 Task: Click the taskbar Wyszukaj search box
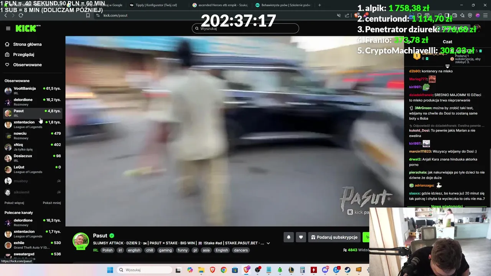pyautogui.click(x=145, y=270)
